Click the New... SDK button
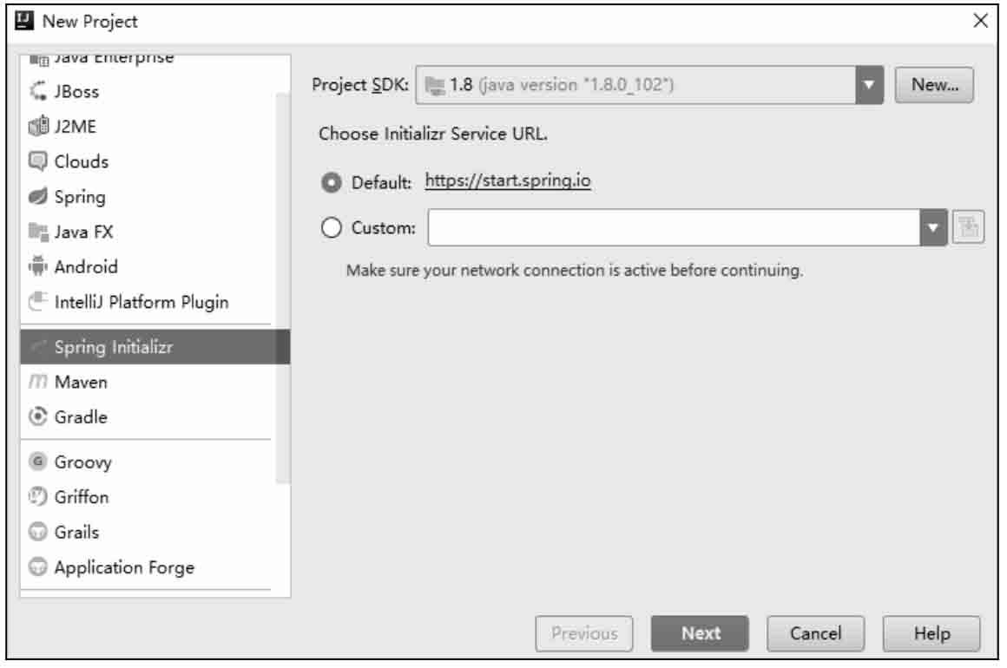The height and width of the screenshot is (668, 1007). coord(934,85)
